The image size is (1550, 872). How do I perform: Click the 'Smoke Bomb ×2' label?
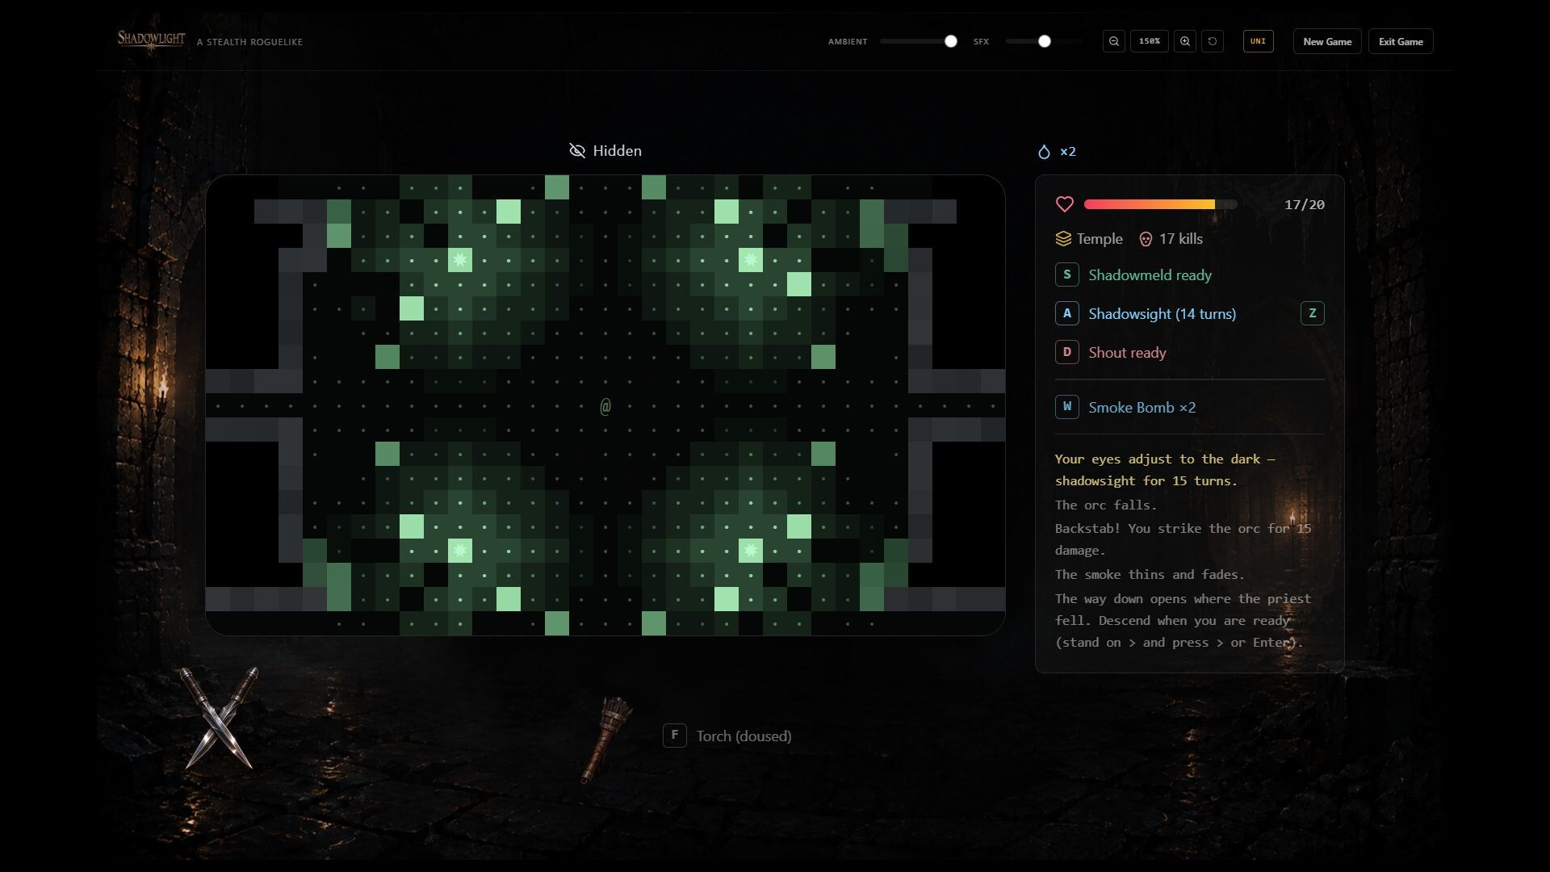coord(1142,408)
